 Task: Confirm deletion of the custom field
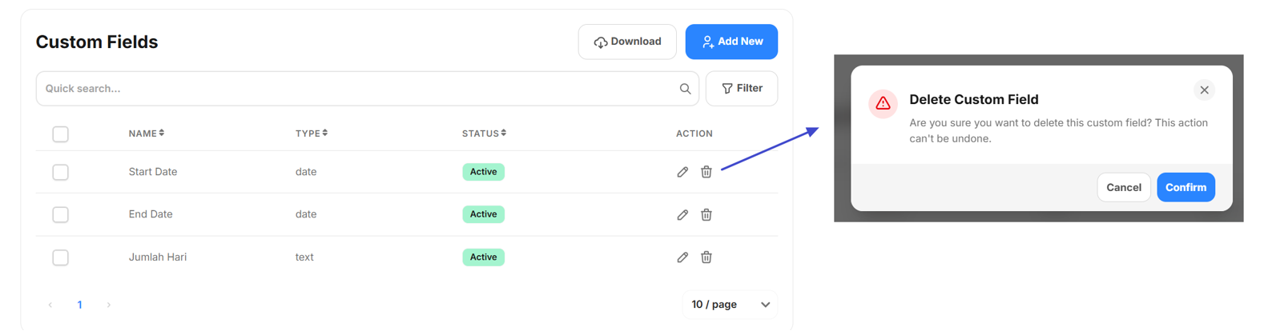[1185, 187]
